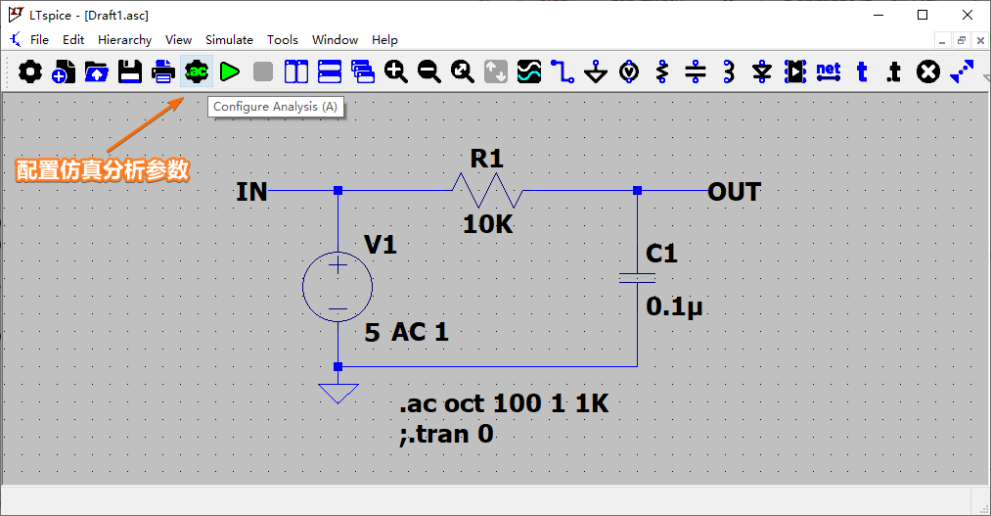
Task: Click the blue dotted arrow tool icon
Action: pos(962,72)
